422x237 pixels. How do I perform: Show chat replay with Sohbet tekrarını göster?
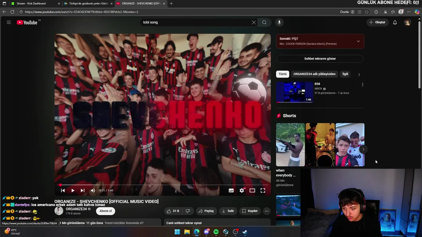pyautogui.click(x=320, y=59)
